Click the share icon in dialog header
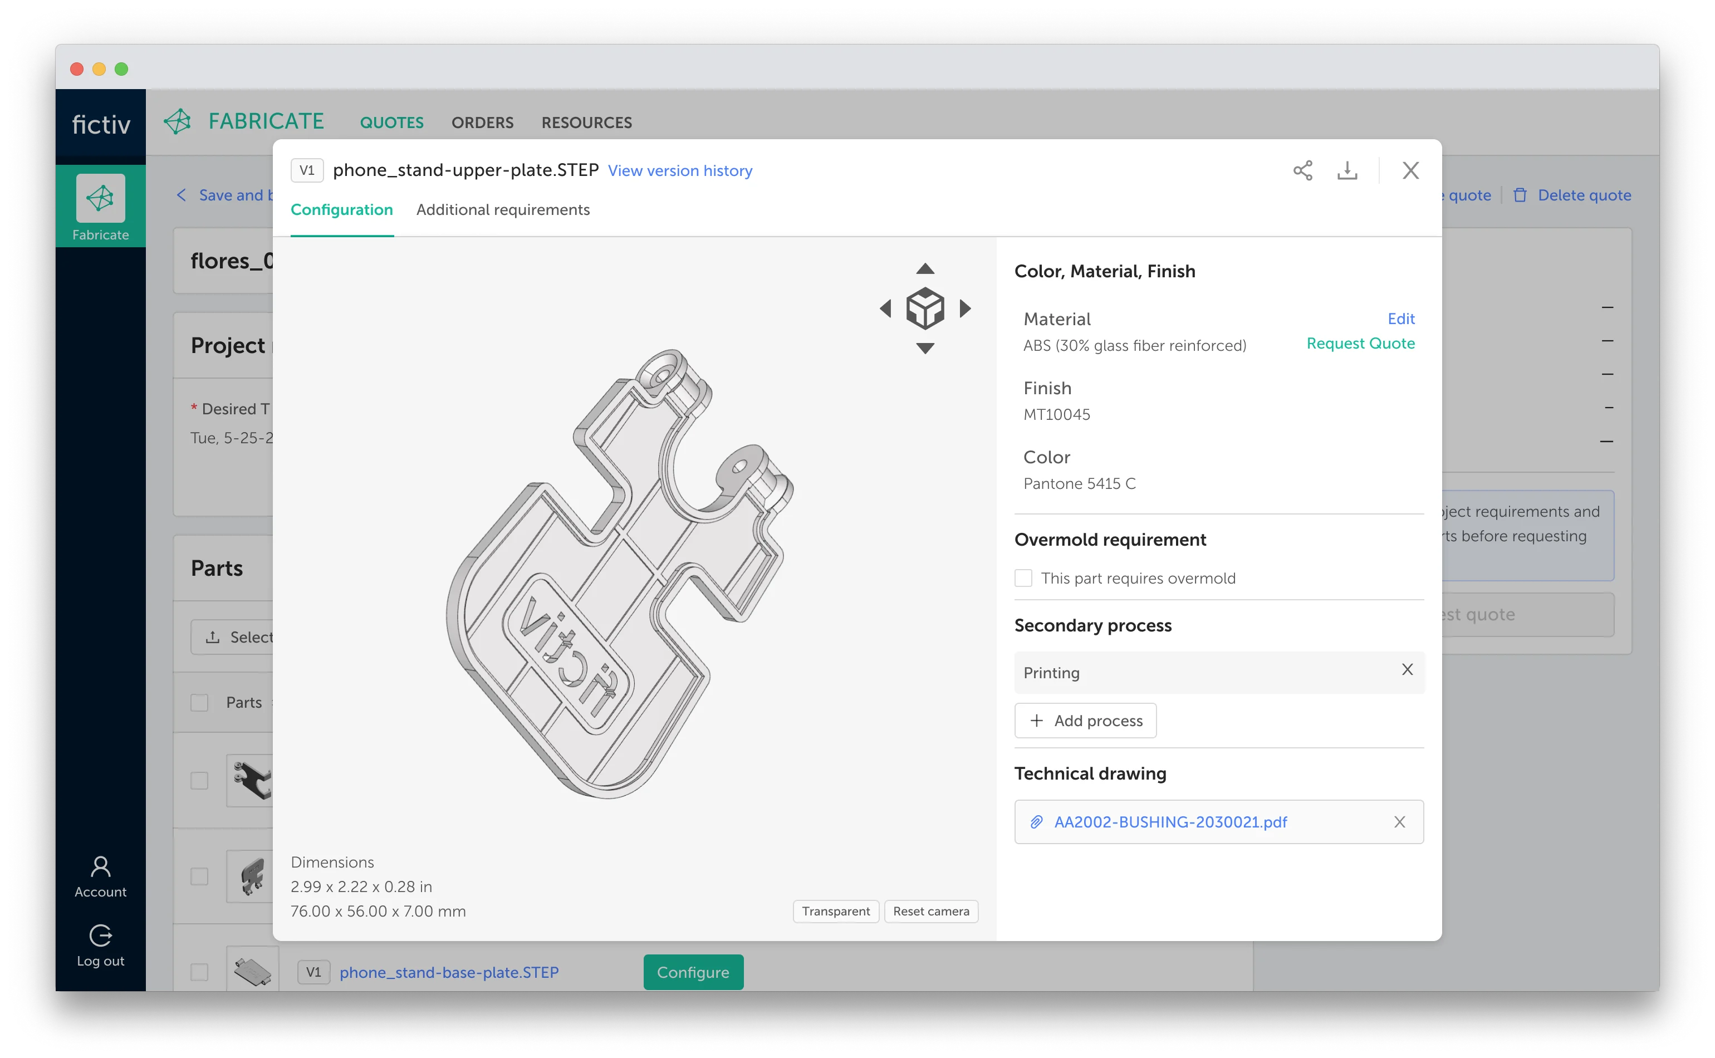Viewport: 1715px width, 1058px height. [x=1302, y=171]
